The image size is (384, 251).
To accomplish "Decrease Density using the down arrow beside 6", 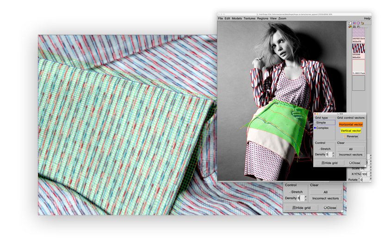I will 305,200.
